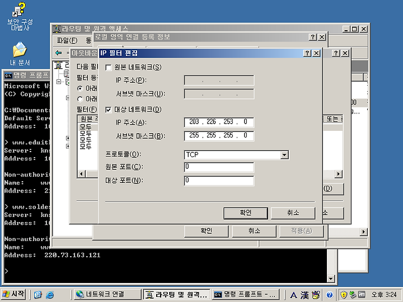Click the Destination port input field
Image resolution: width=403 pixels, height=302 pixels.
[x=219, y=181]
